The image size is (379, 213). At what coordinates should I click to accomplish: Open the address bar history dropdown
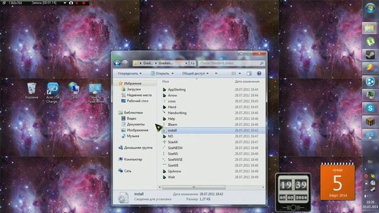[x=186, y=63]
